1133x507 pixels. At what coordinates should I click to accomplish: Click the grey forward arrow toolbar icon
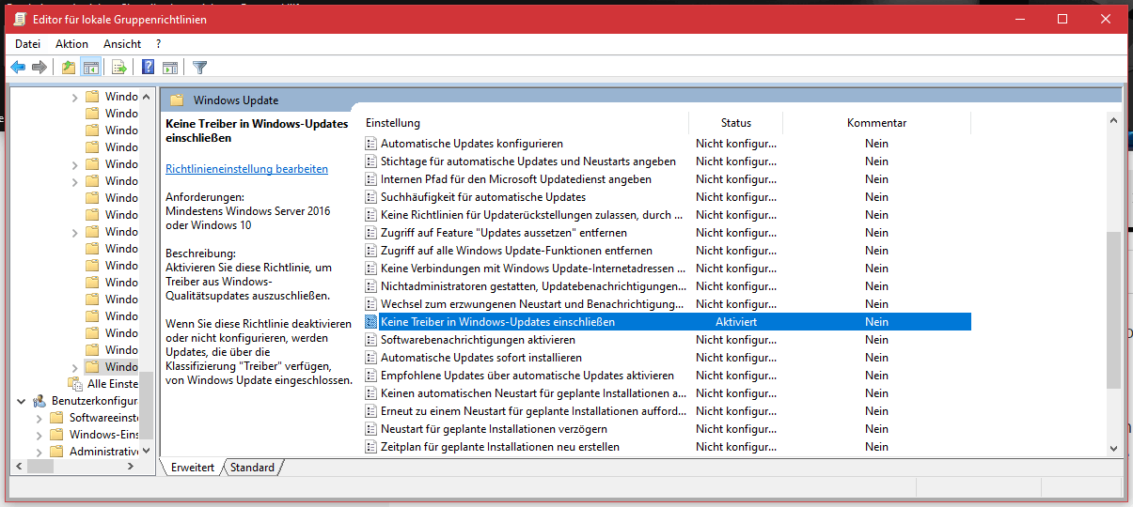pos(39,67)
